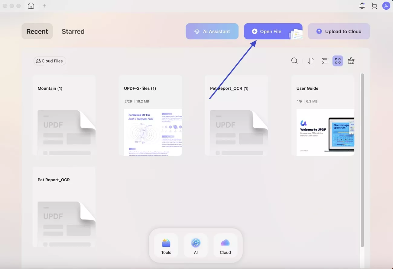Image resolution: width=393 pixels, height=269 pixels.
Task: Click the clean-up brush icon near the view controls
Action: (x=351, y=61)
